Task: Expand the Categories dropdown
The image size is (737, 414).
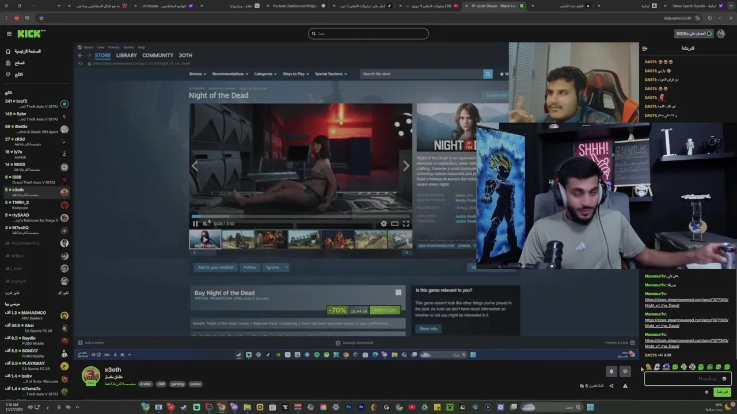Action: 265,74
